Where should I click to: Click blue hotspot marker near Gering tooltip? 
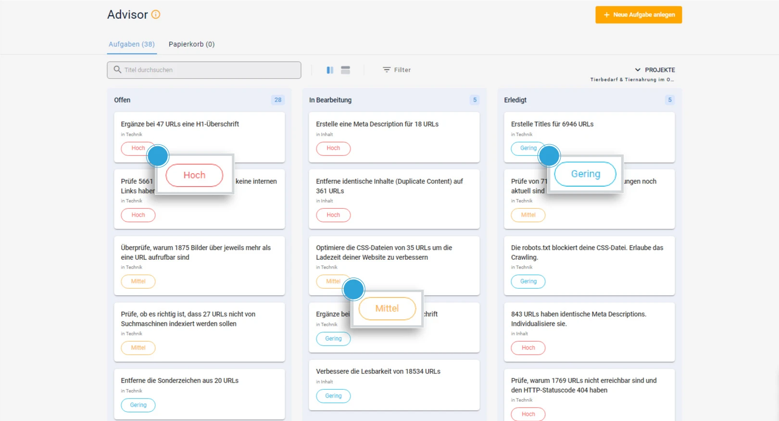coord(549,155)
